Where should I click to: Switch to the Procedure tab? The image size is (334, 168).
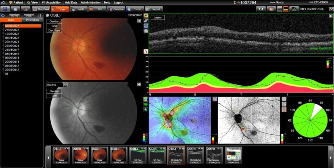32,20
